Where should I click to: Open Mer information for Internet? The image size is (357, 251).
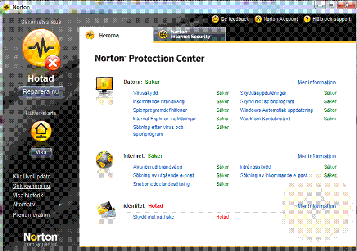[x=316, y=156]
